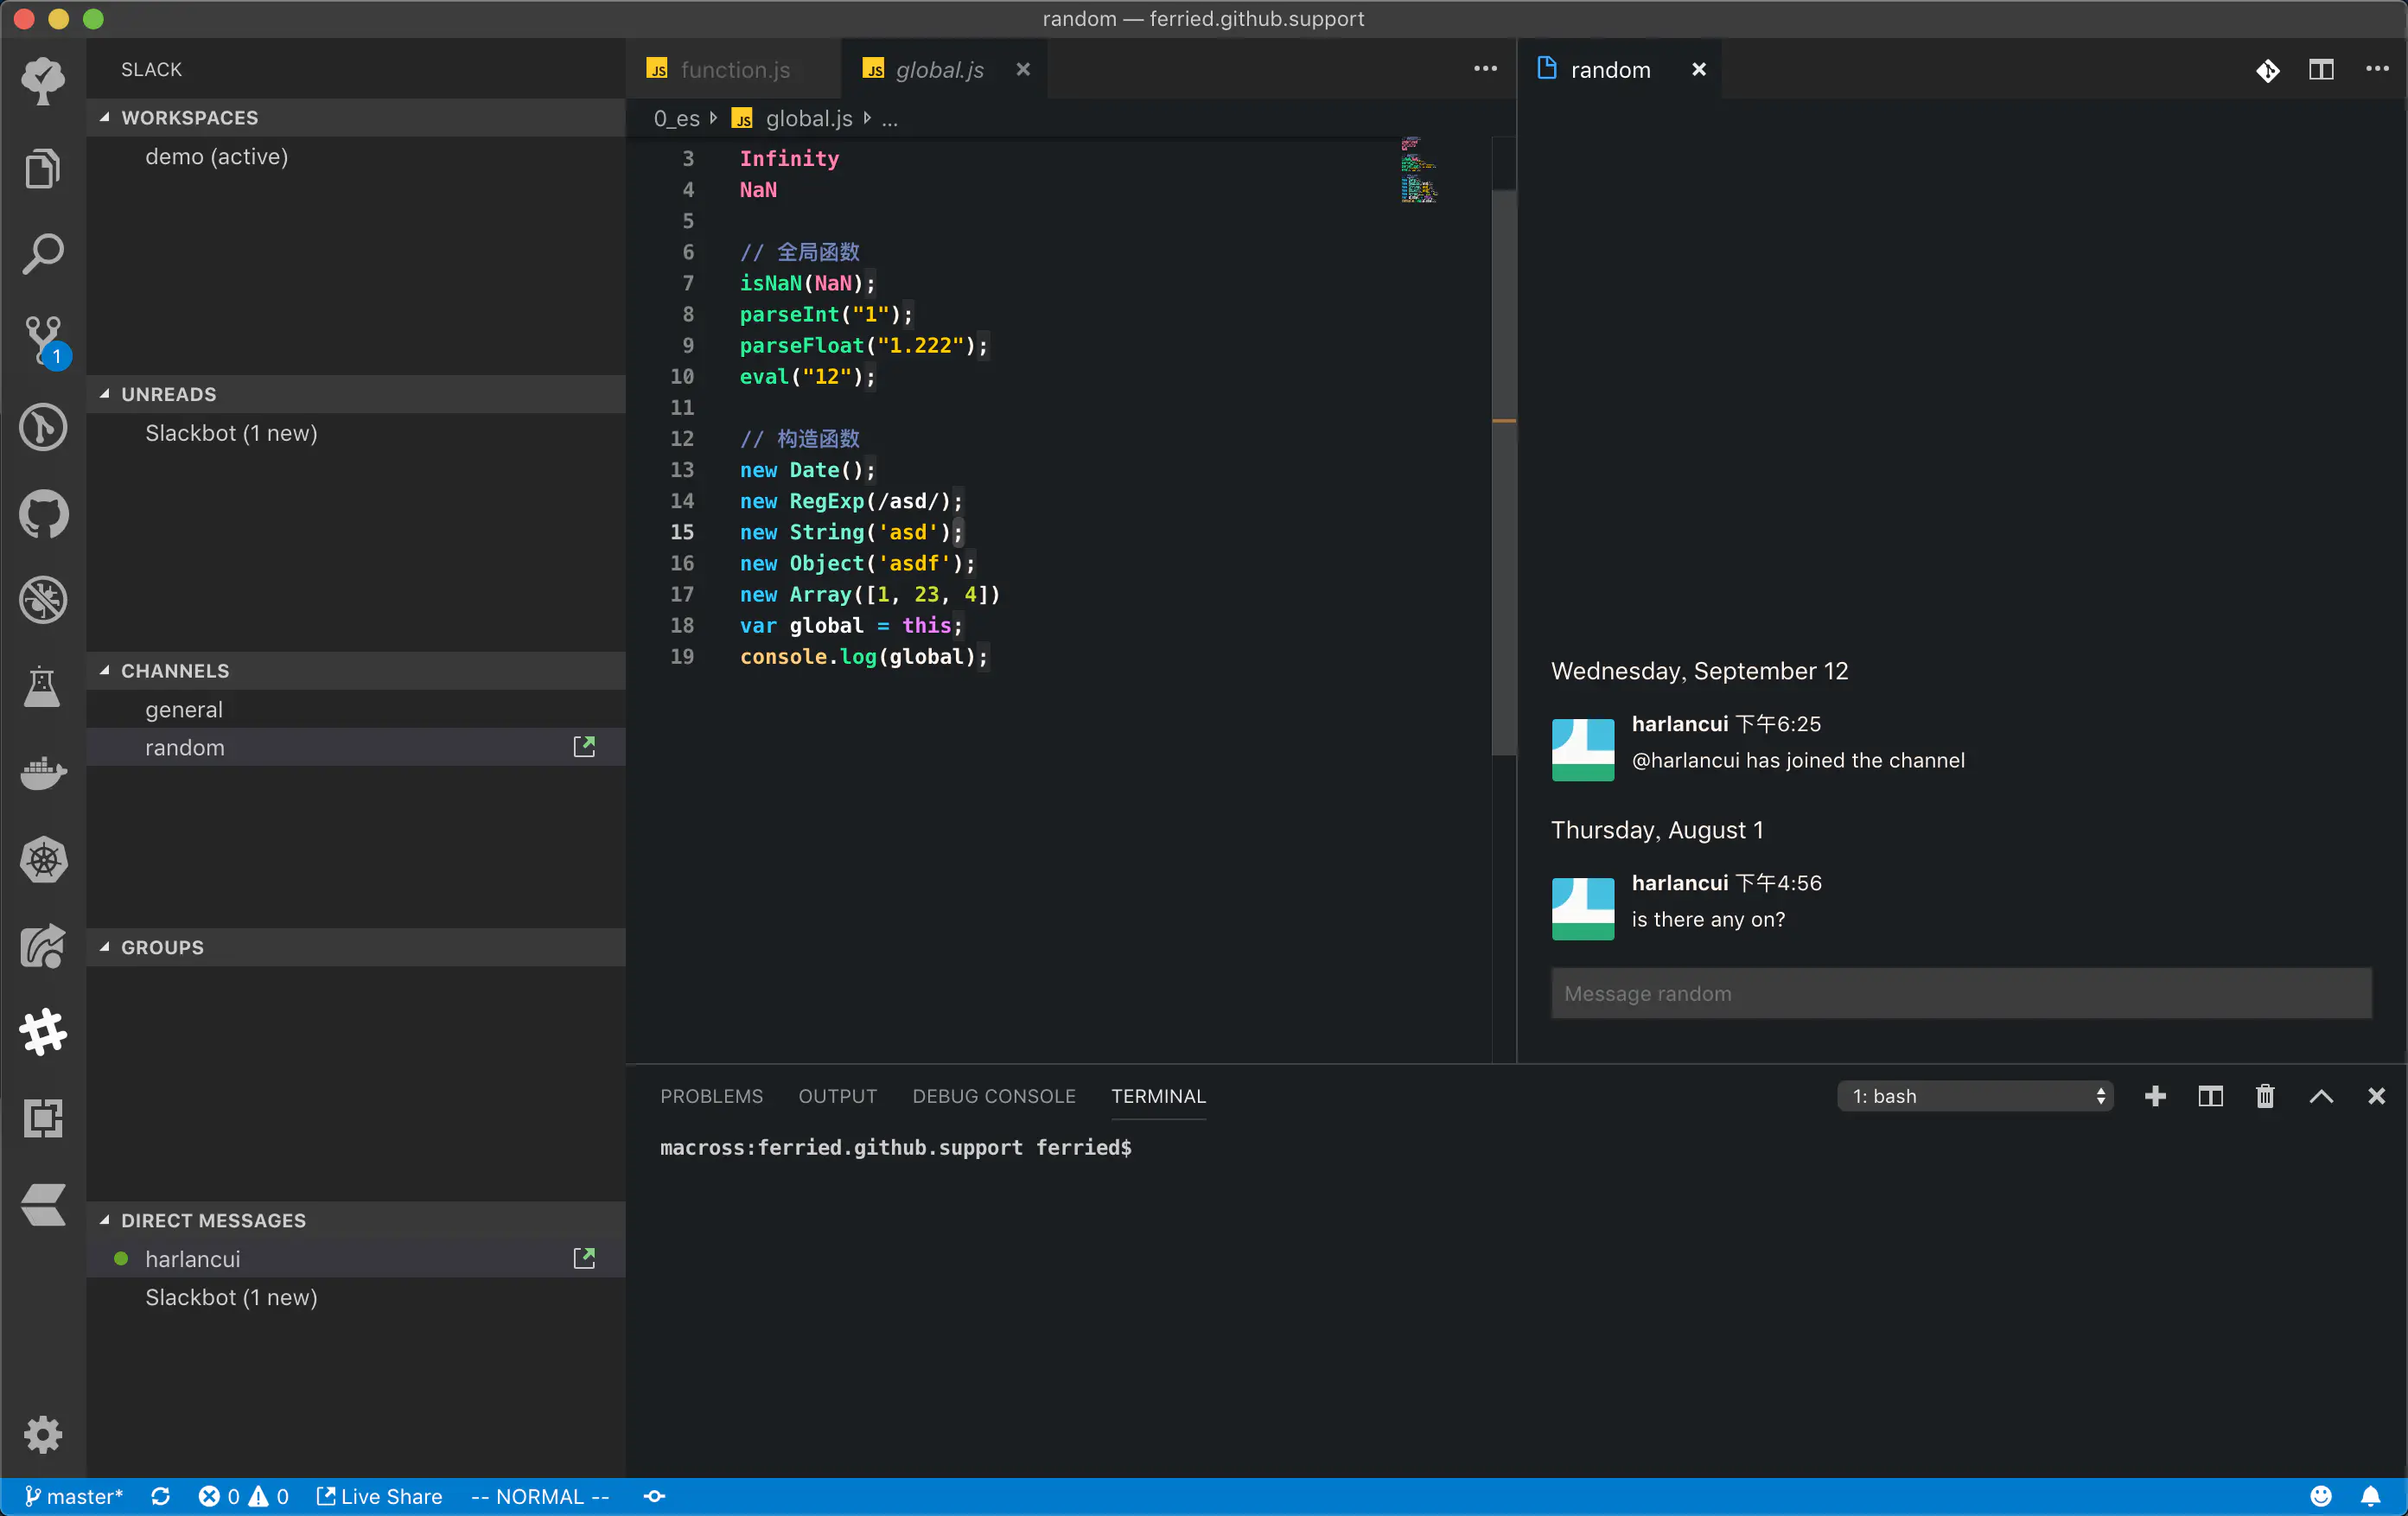Open the Search view magnifier icon
This screenshot has height=1516, width=2408.
pos(43,254)
